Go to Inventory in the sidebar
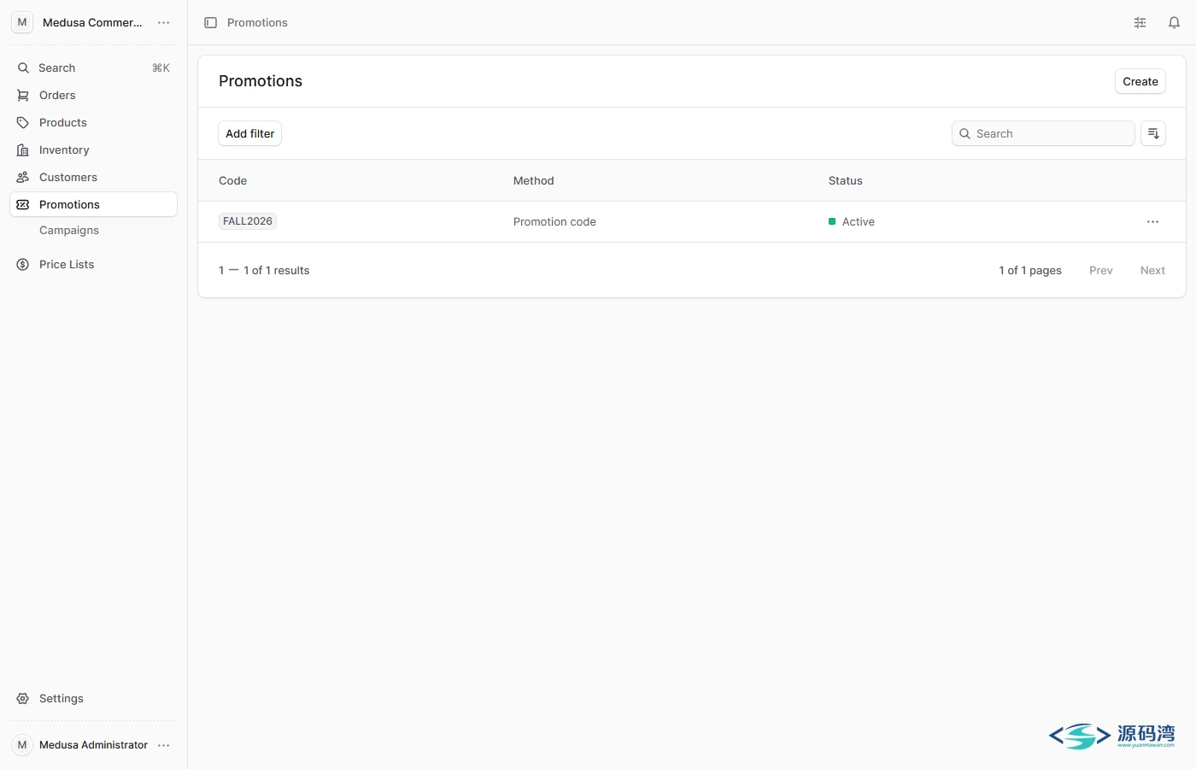1196x769 pixels. point(93,150)
